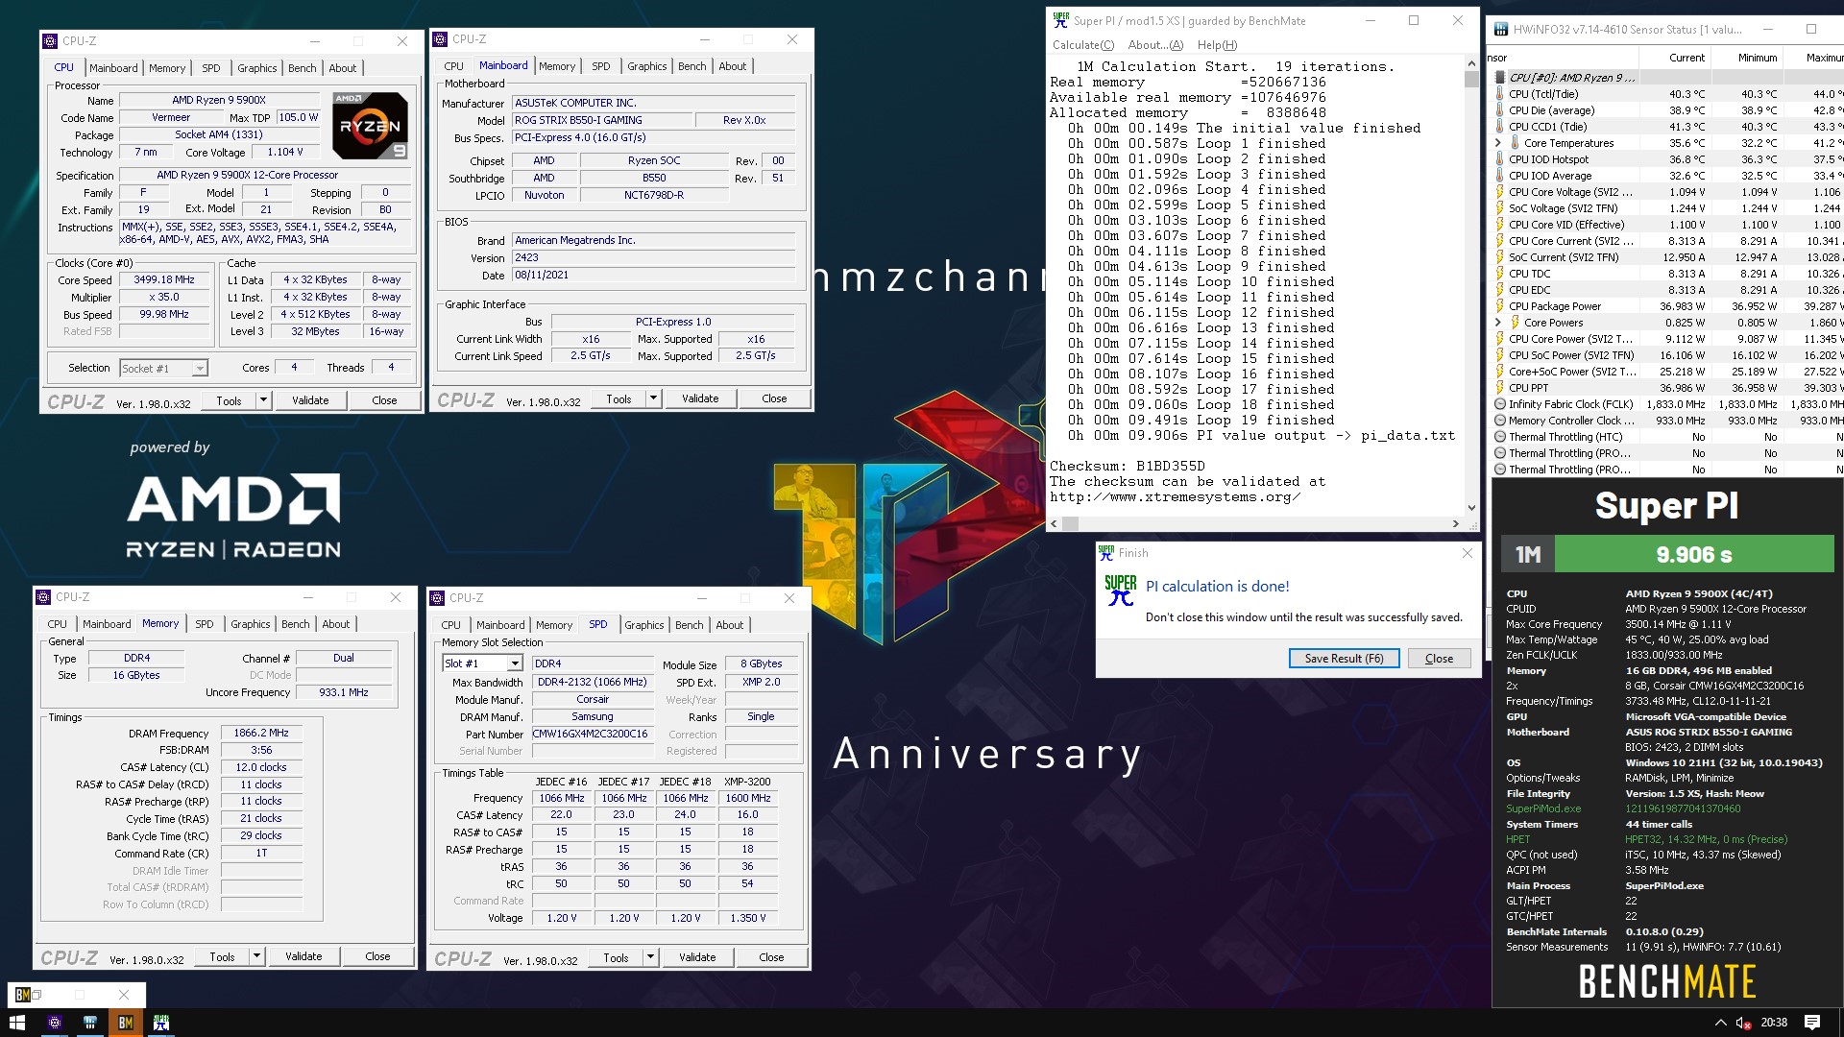Click lightning icon beside SoC Voltage (SVI2 TFN)
Screen dimensions: 1844x1037
[x=1499, y=208]
